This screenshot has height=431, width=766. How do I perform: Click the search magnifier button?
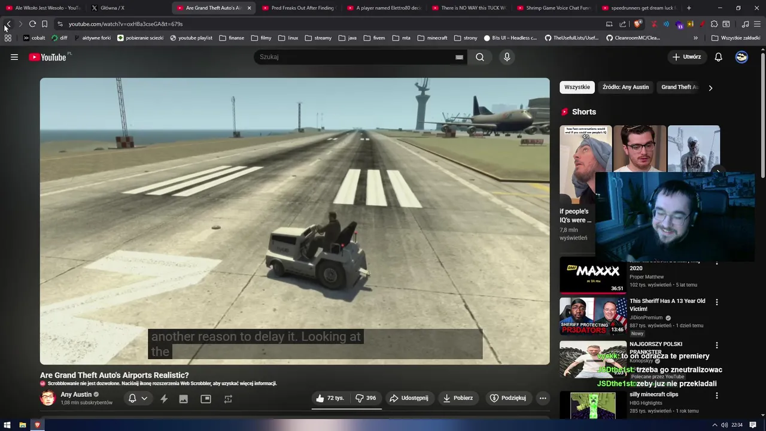(480, 57)
